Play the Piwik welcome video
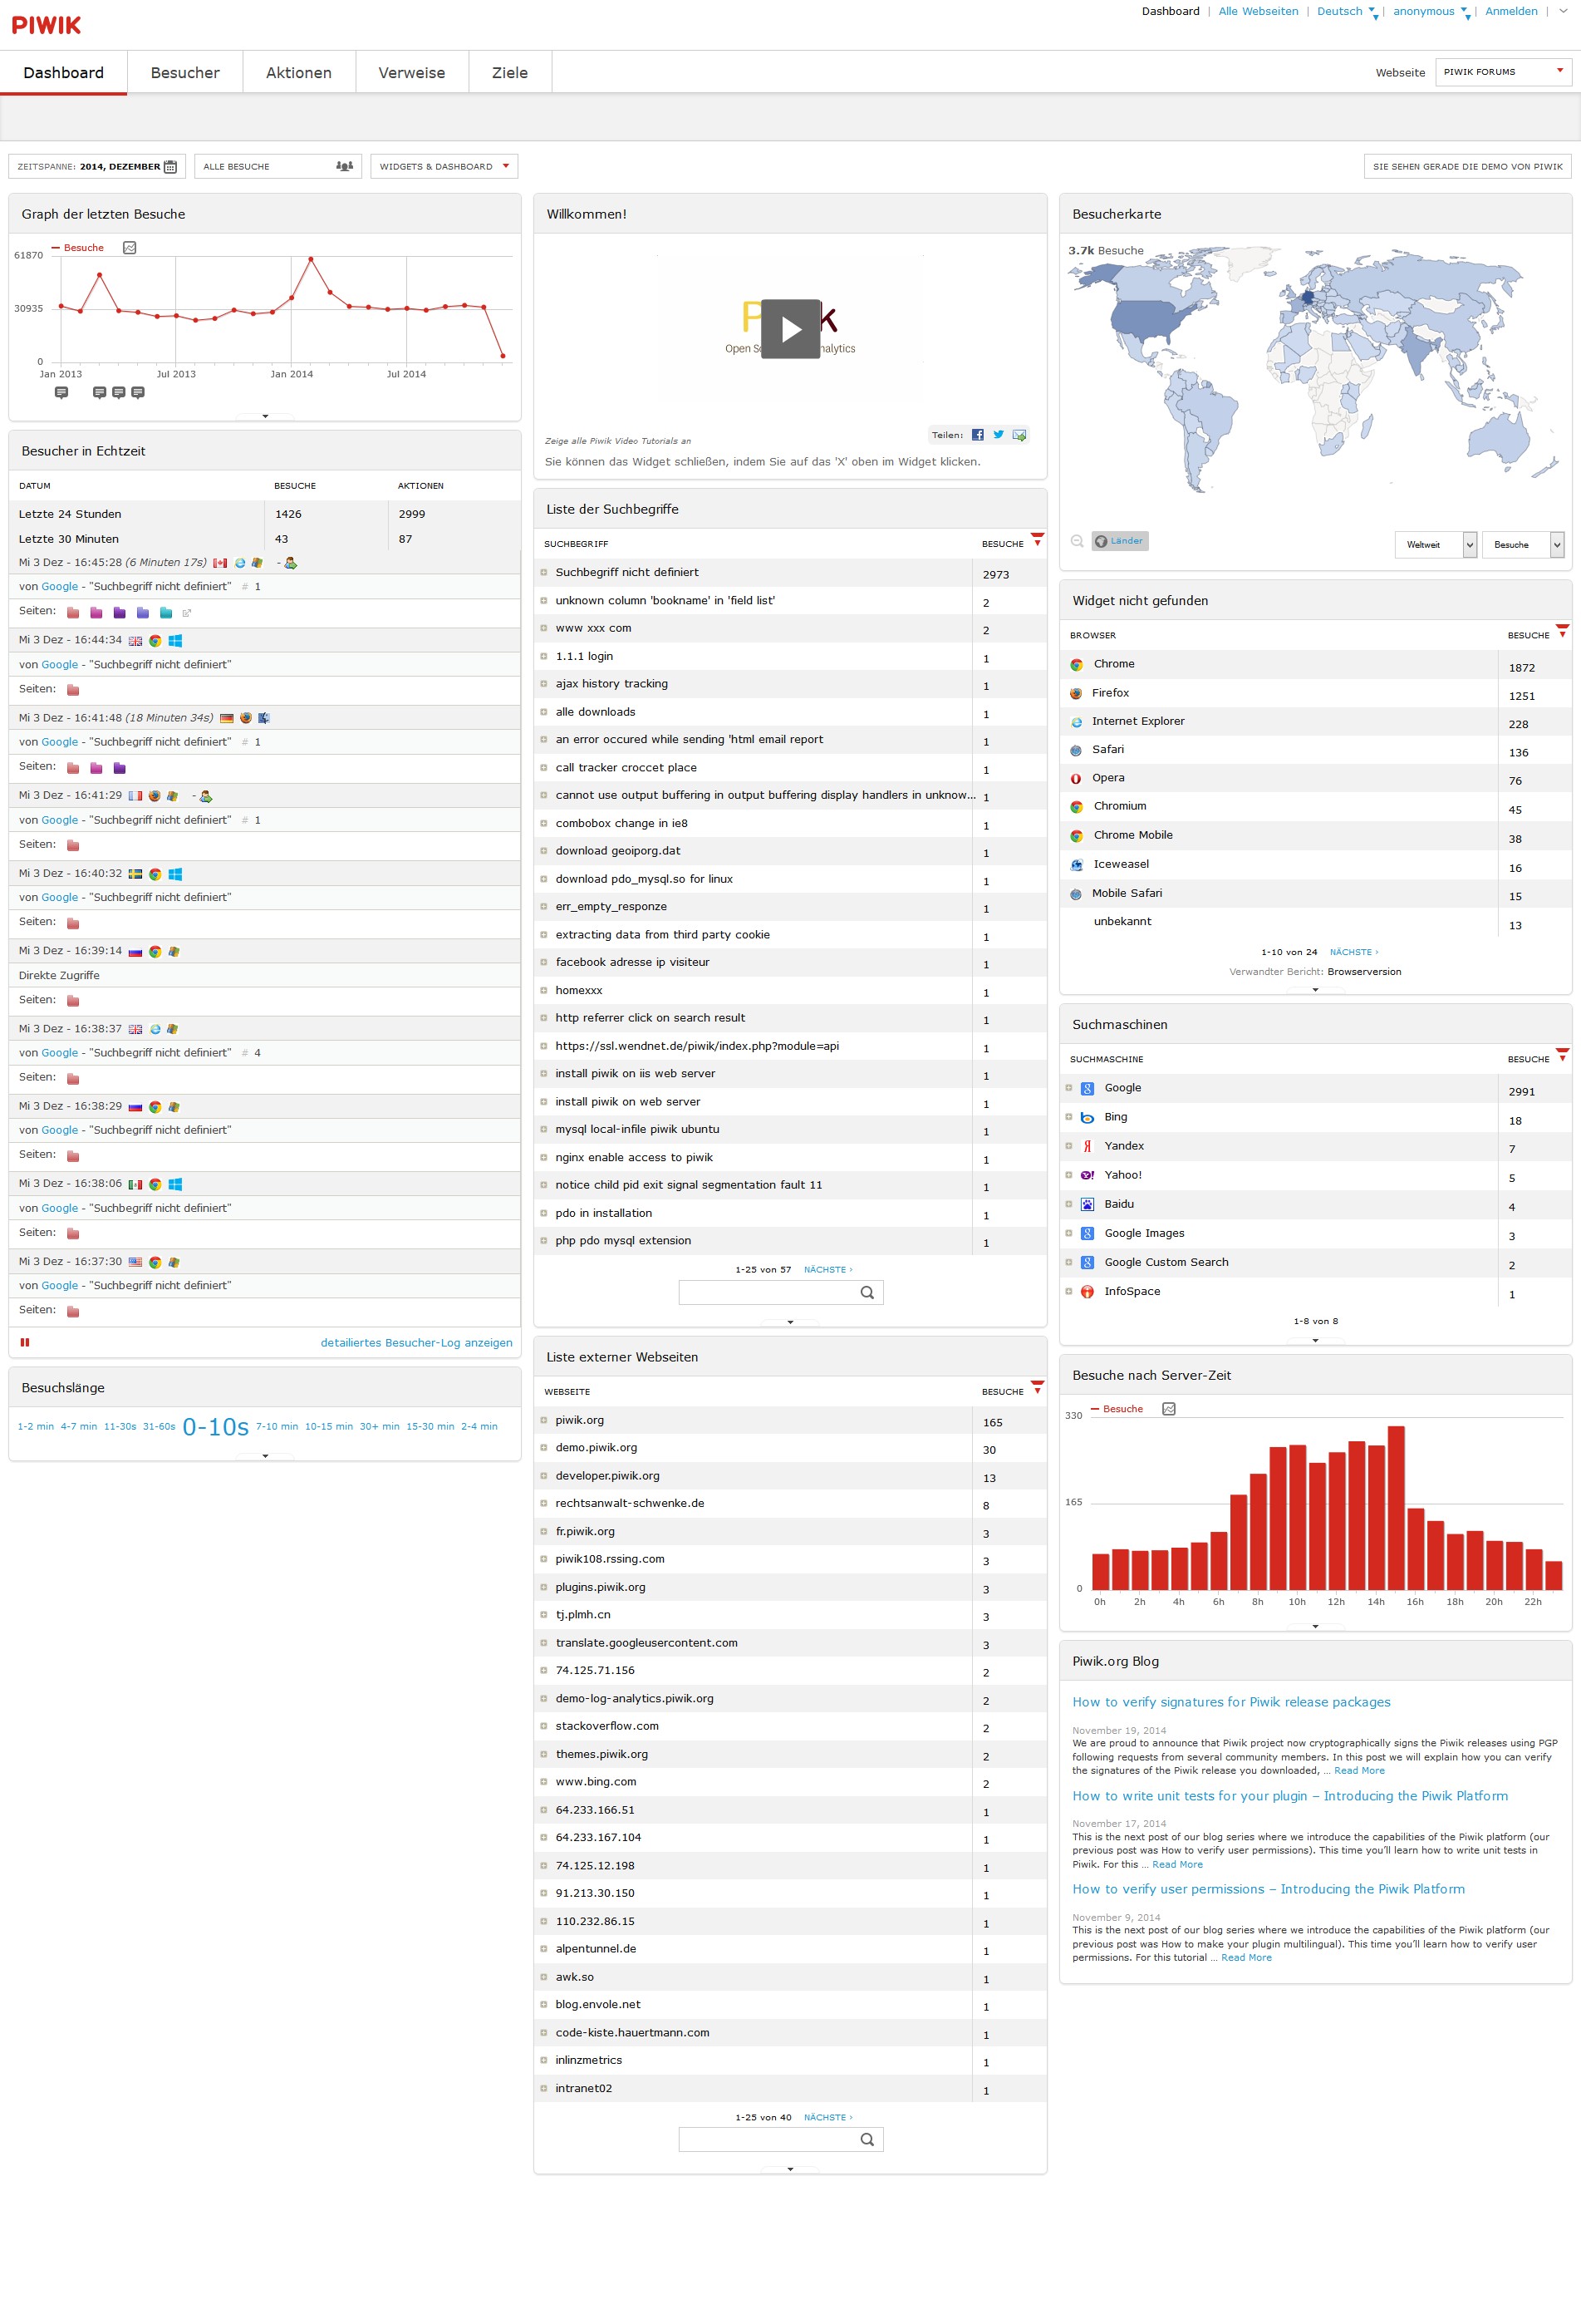This screenshot has height=2324, width=1581. (789, 329)
